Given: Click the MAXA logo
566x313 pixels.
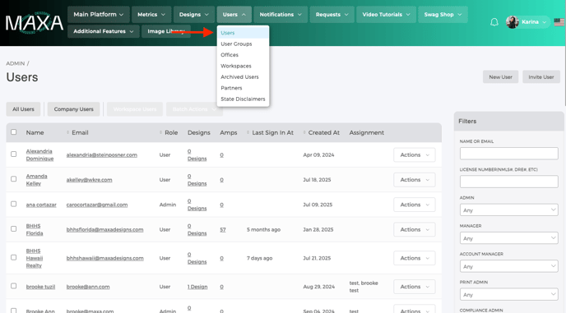Looking at the screenshot, I should [x=35, y=23].
